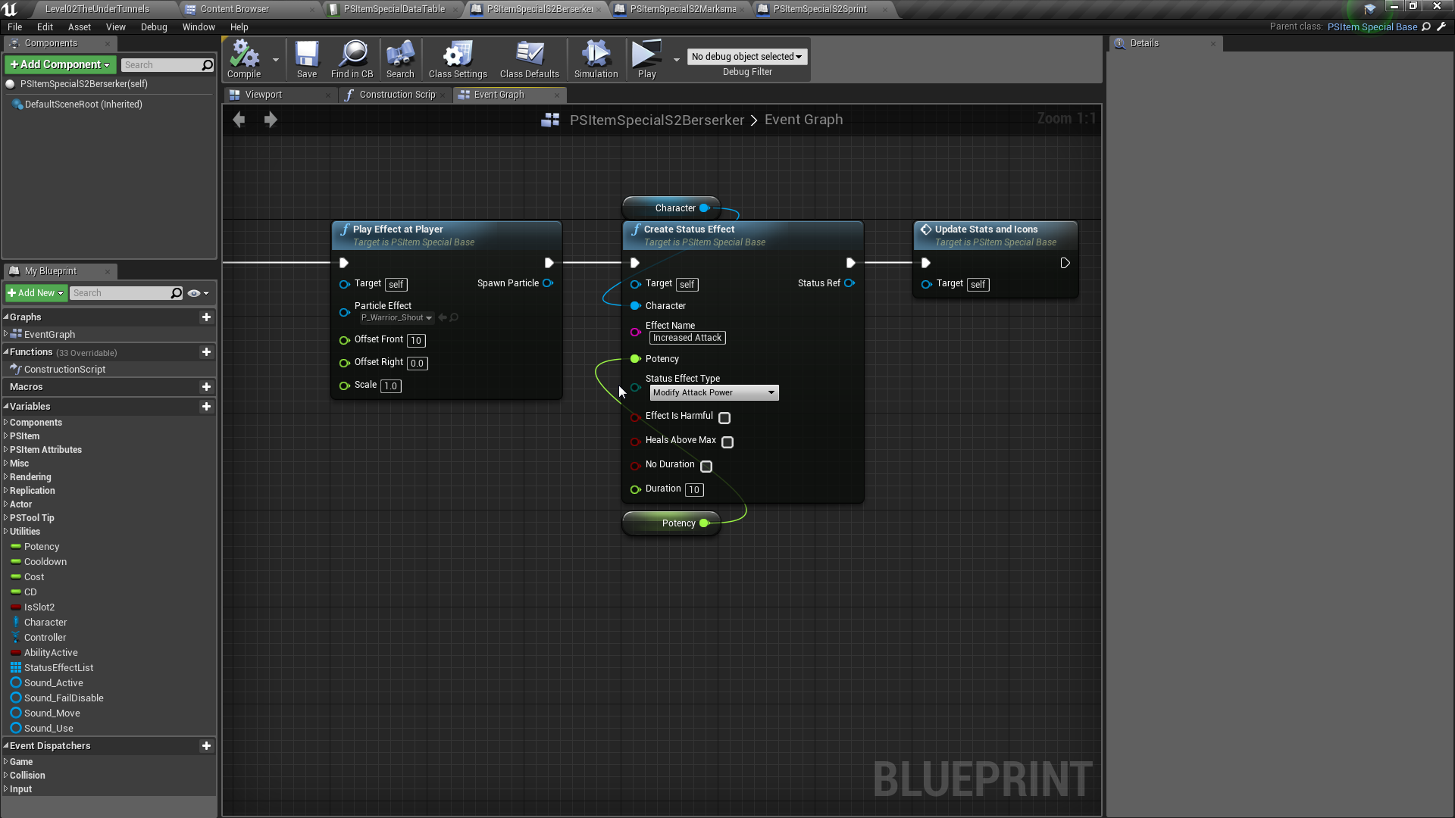The width and height of the screenshot is (1455, 818).
Task: Select the StatusEffectList variable
Action: [58, 668]
